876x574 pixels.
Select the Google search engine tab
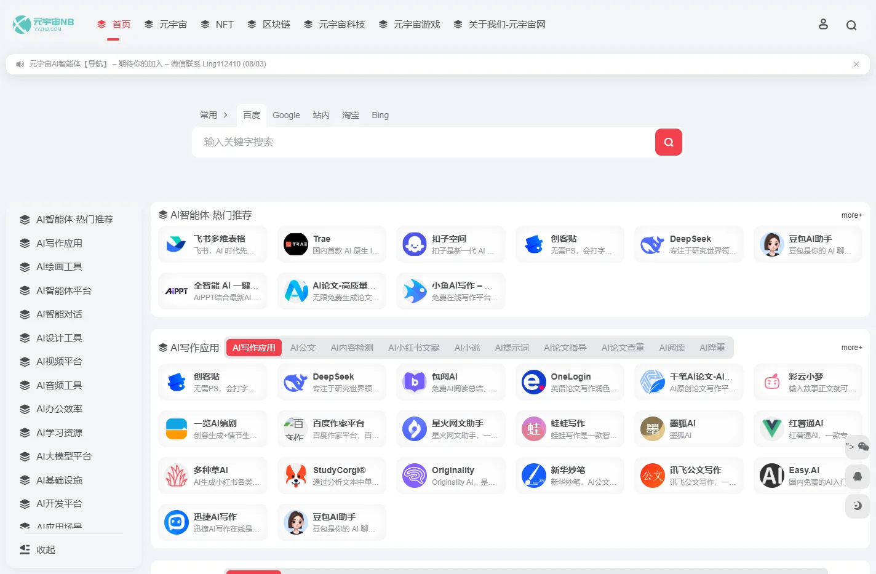point(286,115)
